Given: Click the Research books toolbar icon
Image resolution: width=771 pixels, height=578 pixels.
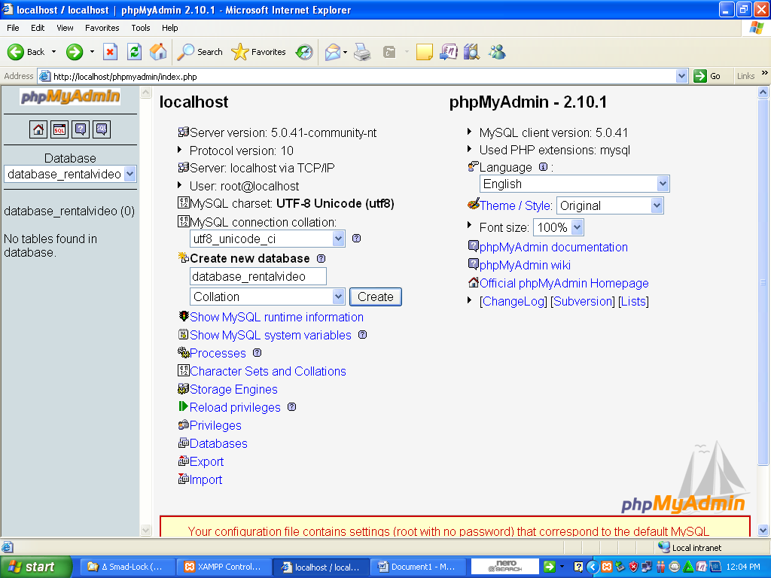Looking at the screenshot, I should click(x=471, y=52).
